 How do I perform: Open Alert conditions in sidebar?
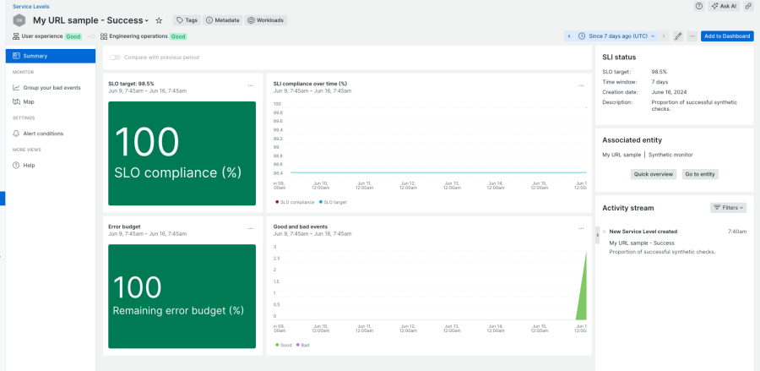pyautogui.click(x=42, y=134)
